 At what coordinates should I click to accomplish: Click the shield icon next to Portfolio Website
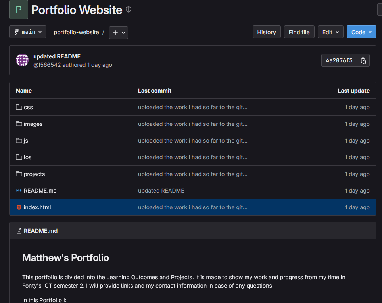click(x=128, y=10)
